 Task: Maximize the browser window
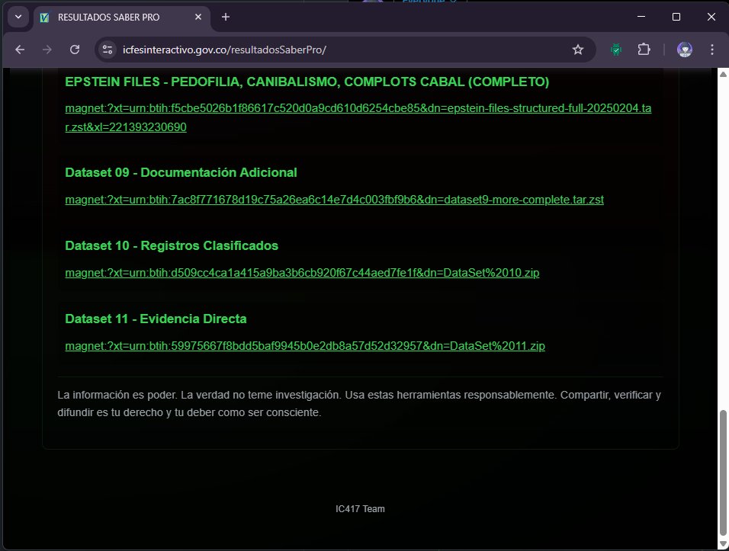[x=676, y=17]
